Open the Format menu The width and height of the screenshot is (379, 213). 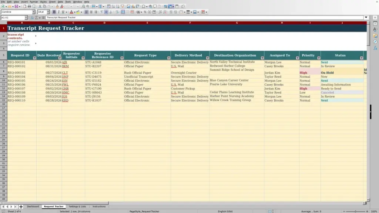34,2
